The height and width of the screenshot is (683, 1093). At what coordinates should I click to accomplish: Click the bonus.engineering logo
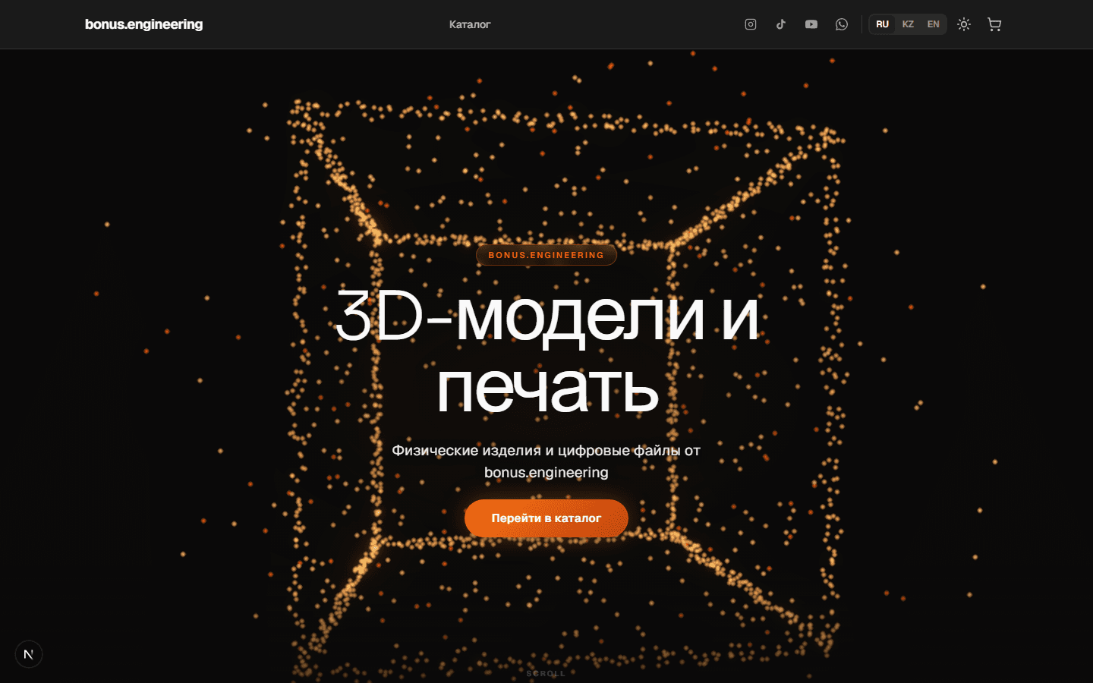click(x=143, y=24)
